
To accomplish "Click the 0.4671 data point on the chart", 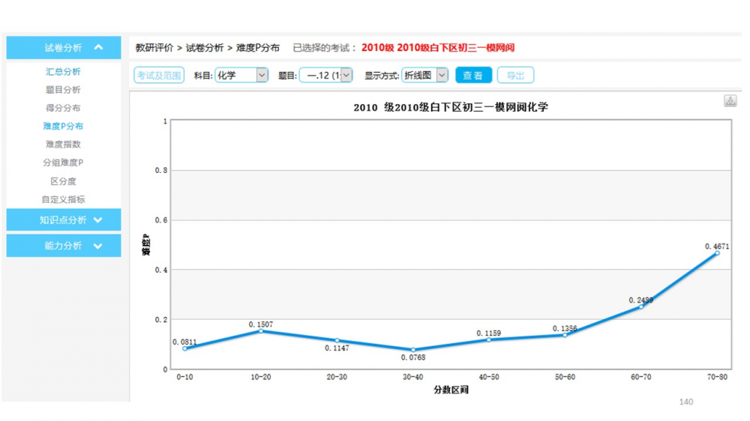I will coord(717,253).
